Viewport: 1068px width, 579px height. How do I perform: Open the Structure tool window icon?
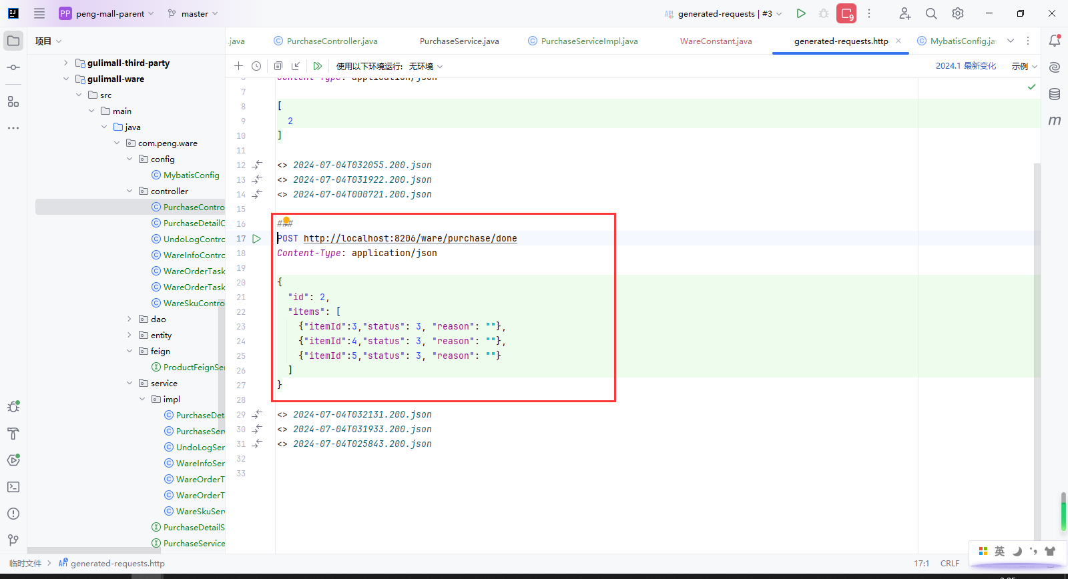13,101
